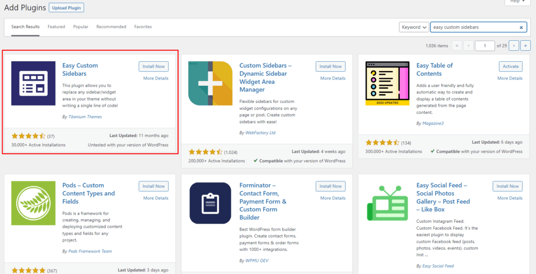Click the Magazine3 author link
536x274 pixels.
tap(433, 123)
